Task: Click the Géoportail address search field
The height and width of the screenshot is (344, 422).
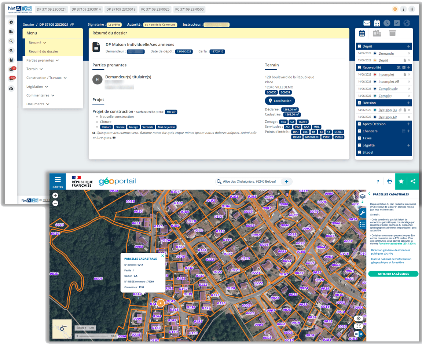Action: pyautogui.click(x=251, y=182)
